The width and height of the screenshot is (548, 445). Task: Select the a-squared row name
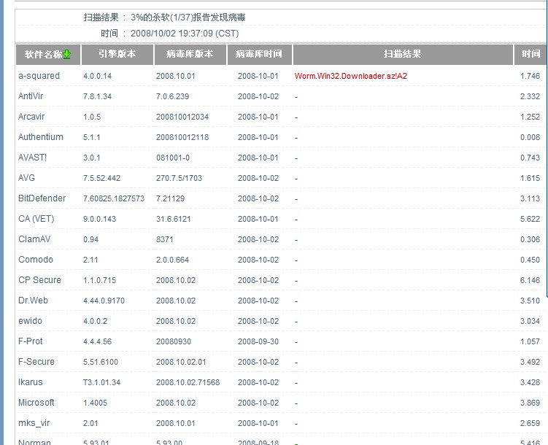(x=39, y=76)
